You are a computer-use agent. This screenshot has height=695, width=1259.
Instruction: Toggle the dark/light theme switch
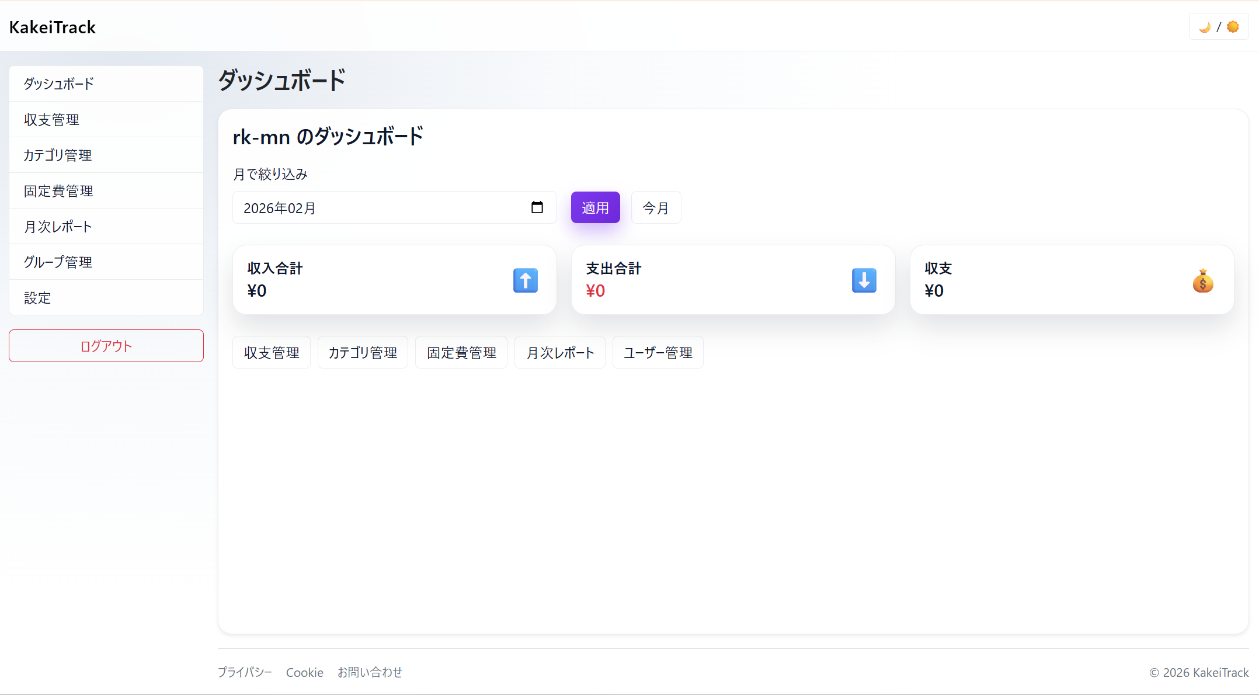click(1218, 27)
